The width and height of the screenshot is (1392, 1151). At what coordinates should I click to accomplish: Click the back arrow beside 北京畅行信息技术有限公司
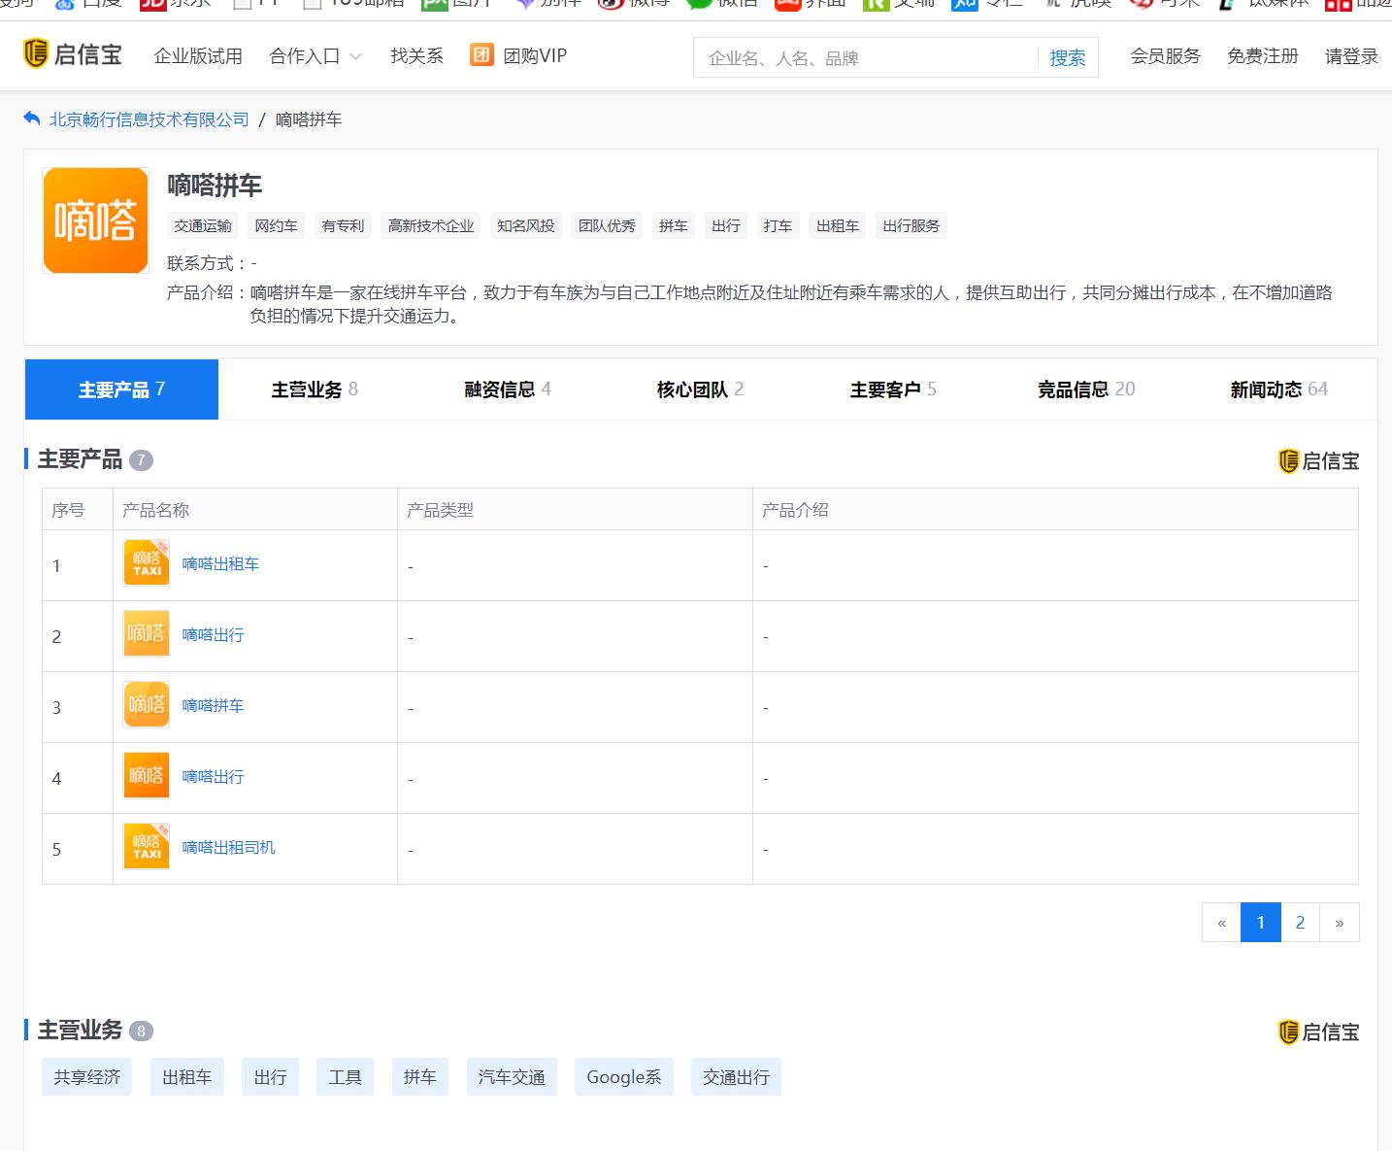32,118
